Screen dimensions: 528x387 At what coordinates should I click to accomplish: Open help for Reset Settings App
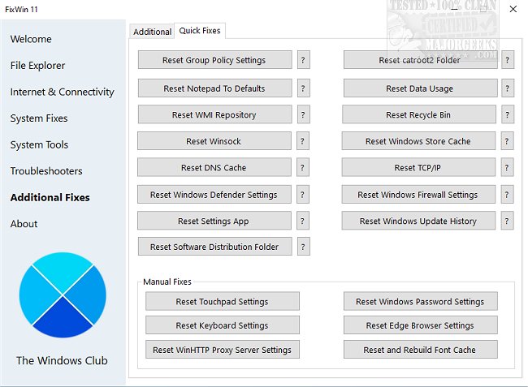[x=302, y=221]
